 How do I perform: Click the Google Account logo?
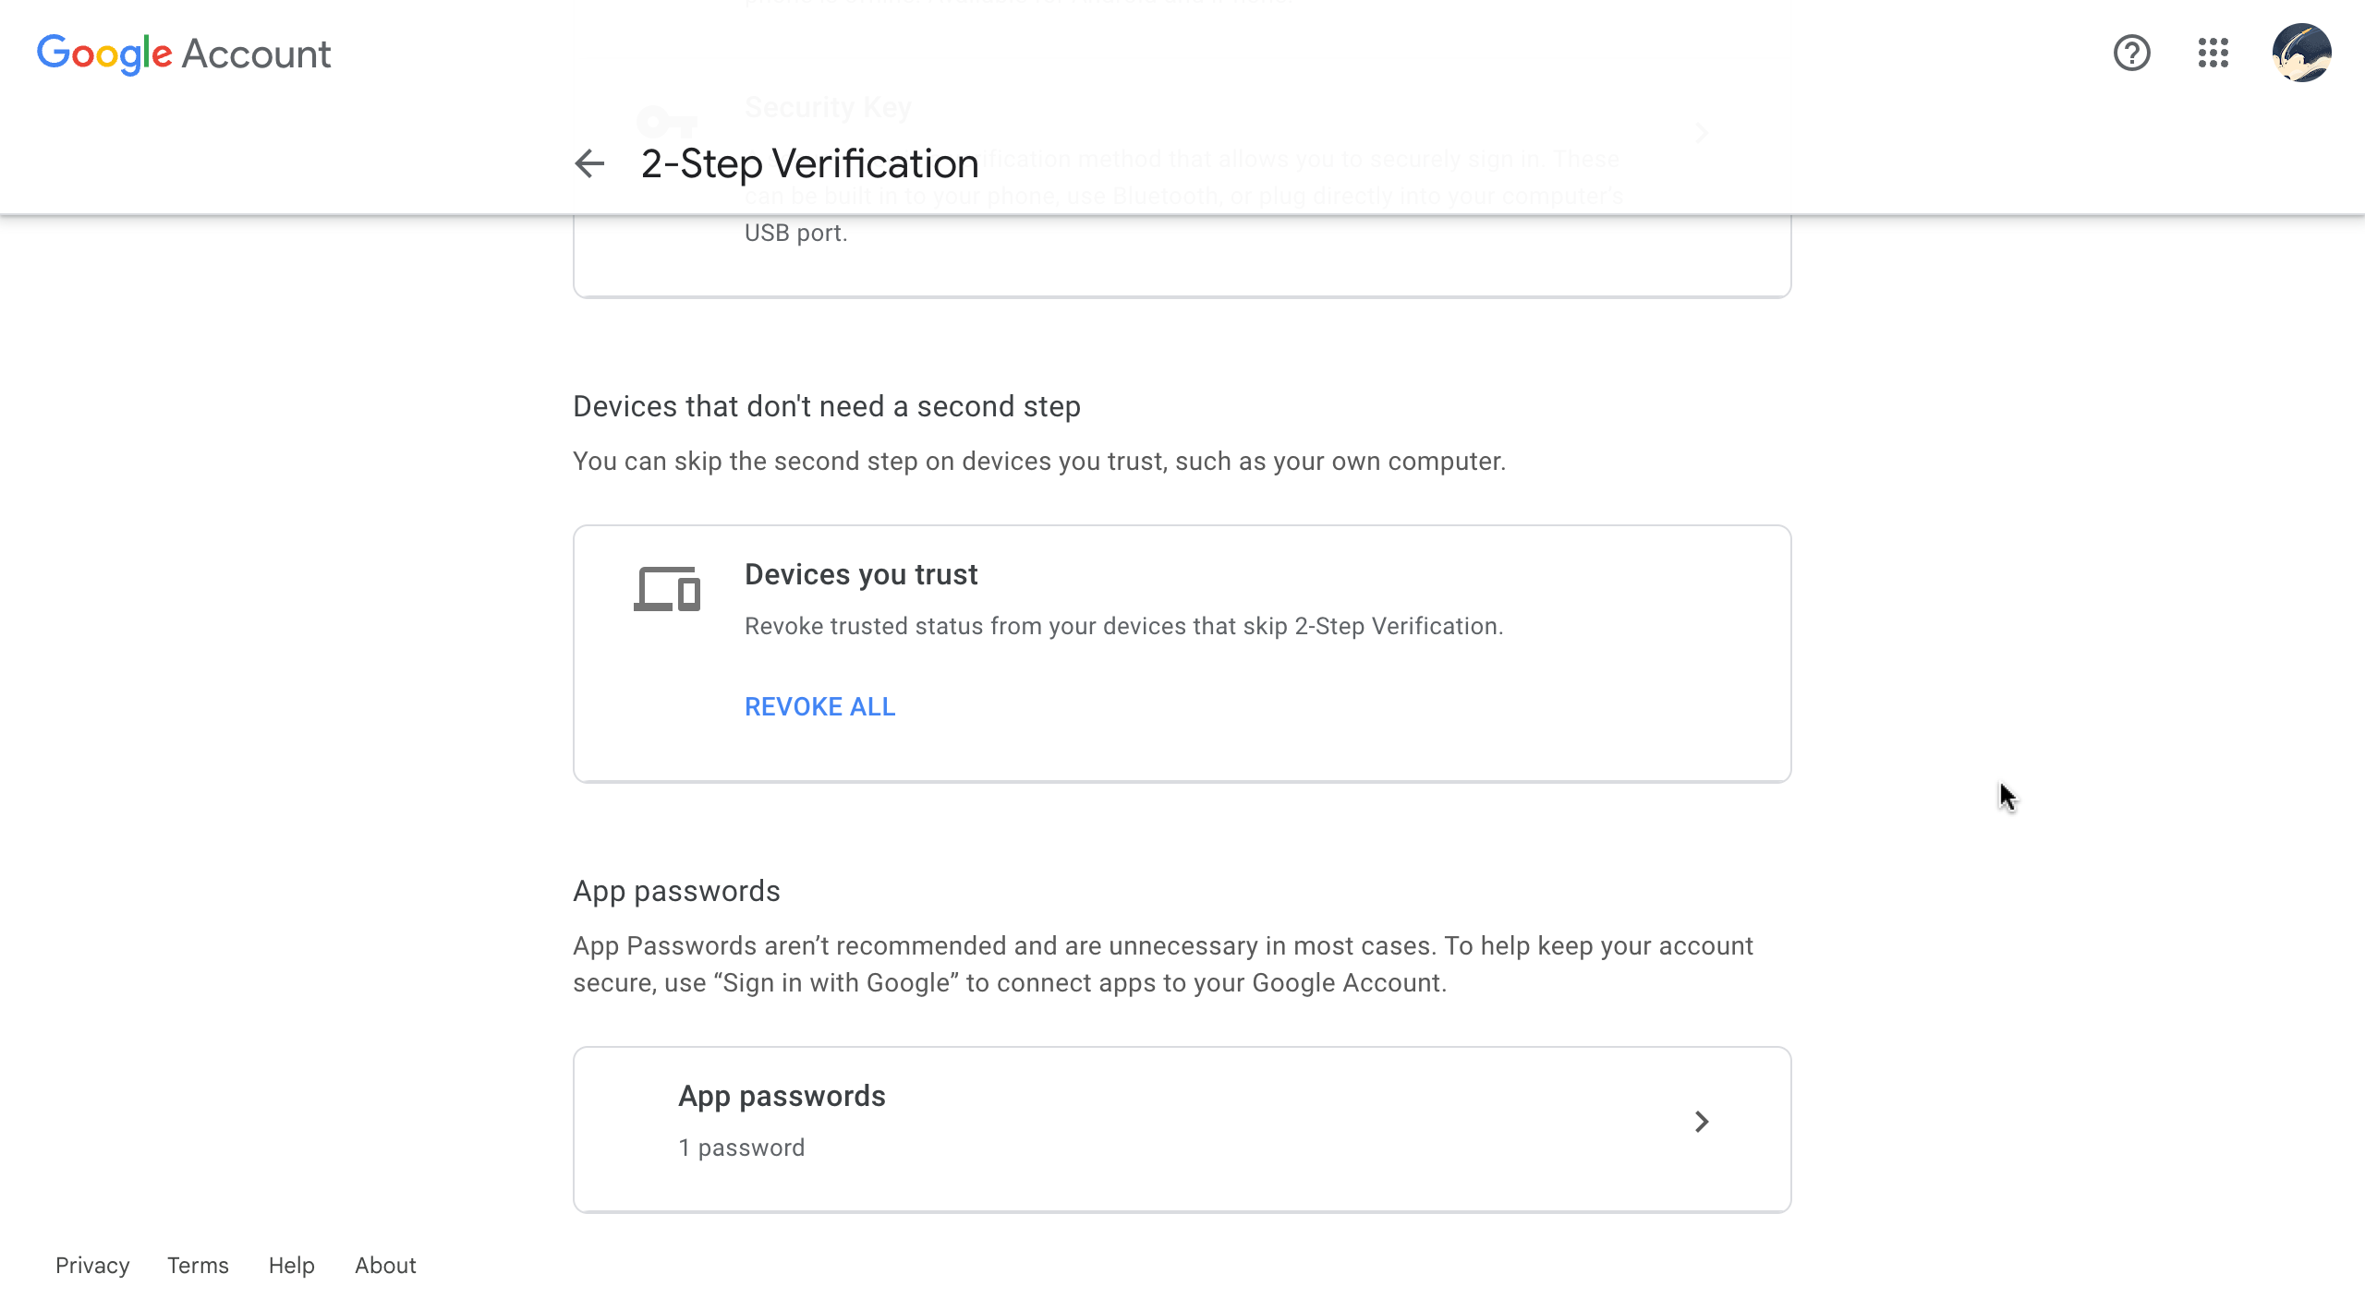coord(184,54)
